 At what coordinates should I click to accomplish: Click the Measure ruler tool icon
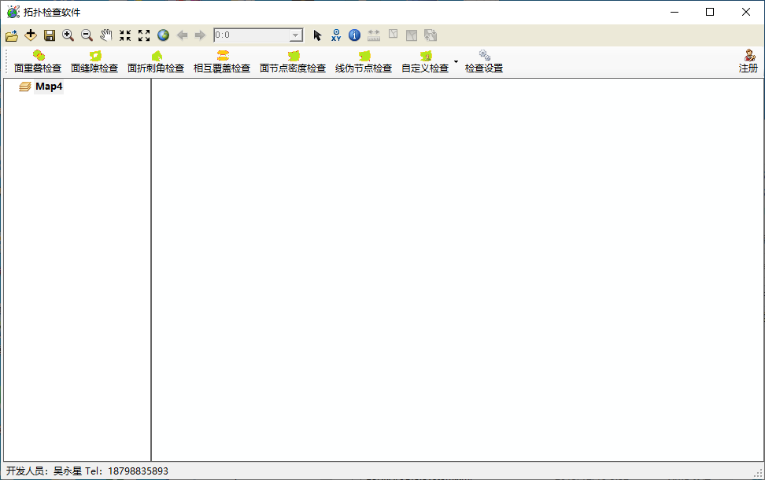pyautogui.click(x=374, y=35)
